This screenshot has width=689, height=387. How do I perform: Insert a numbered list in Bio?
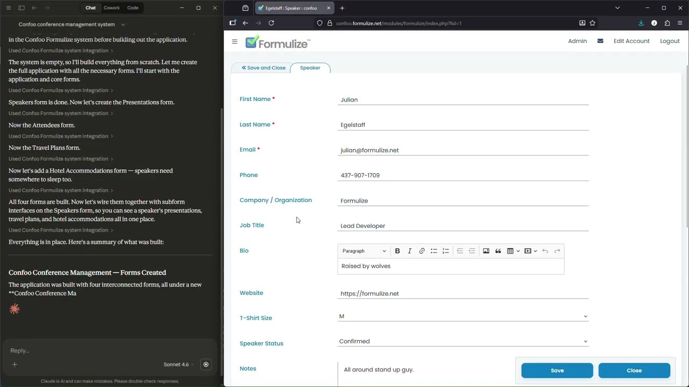click(x=446, y=251)
